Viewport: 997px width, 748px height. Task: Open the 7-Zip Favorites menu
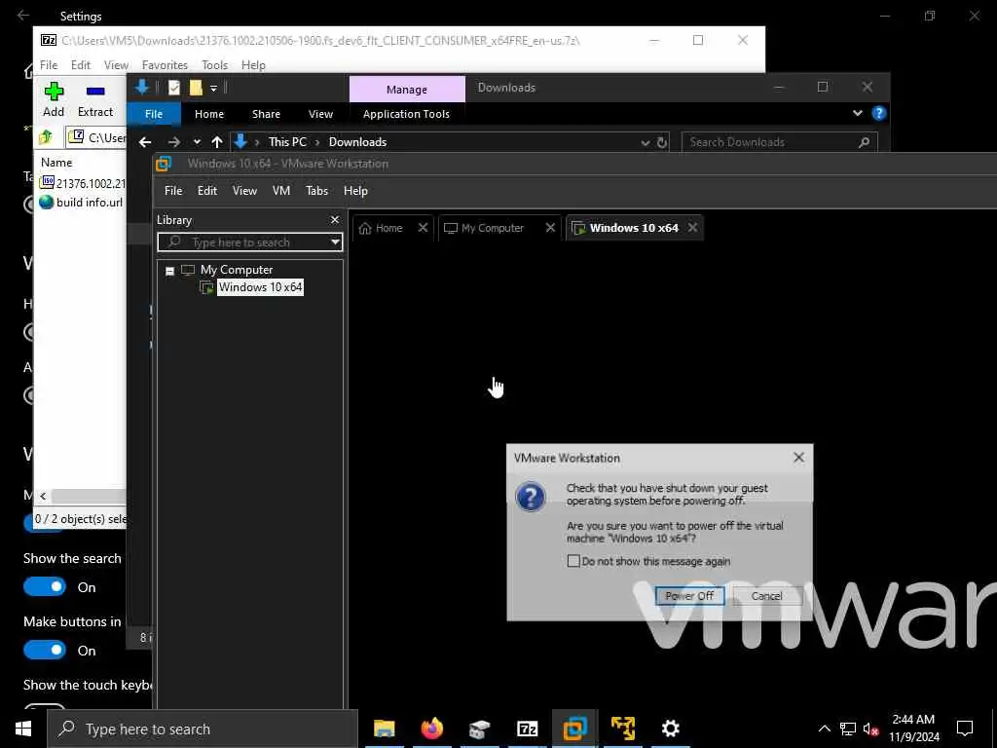165,65
